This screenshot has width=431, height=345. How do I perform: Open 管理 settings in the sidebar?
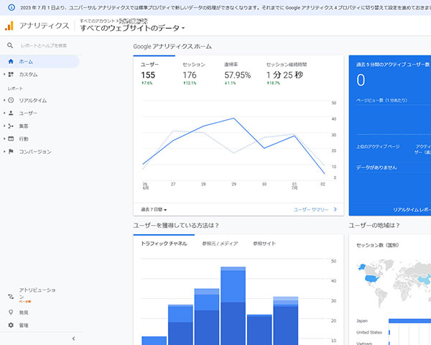click(24, 325)
